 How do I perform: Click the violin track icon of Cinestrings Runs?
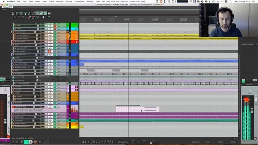point(75,109)
